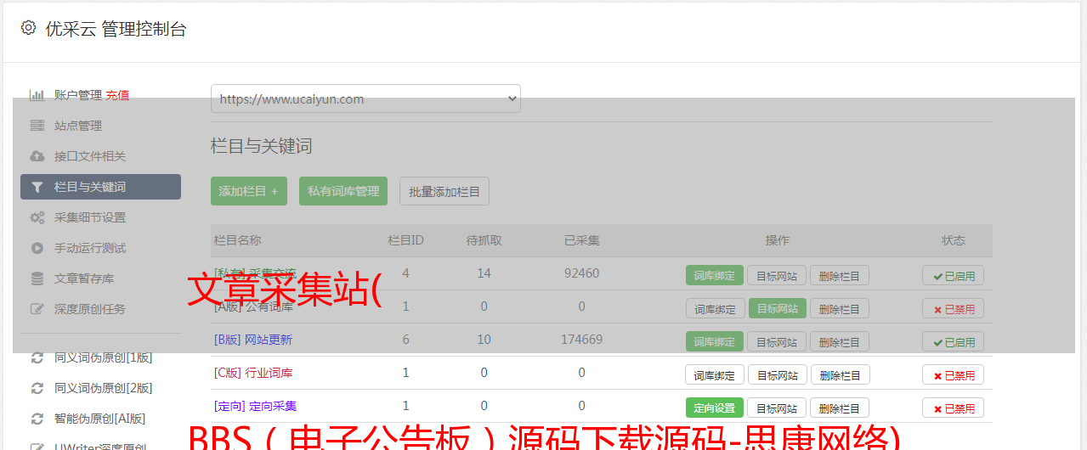Click the cloud upload icon for 接口文件相关

coord(37,156)
